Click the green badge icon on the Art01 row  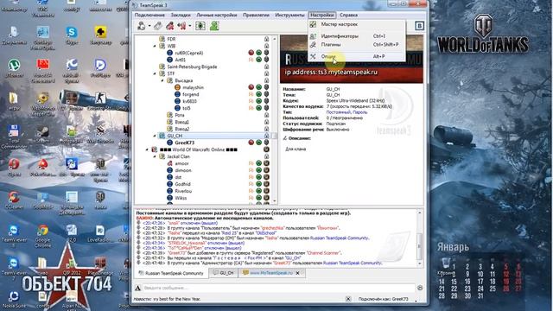259,60
